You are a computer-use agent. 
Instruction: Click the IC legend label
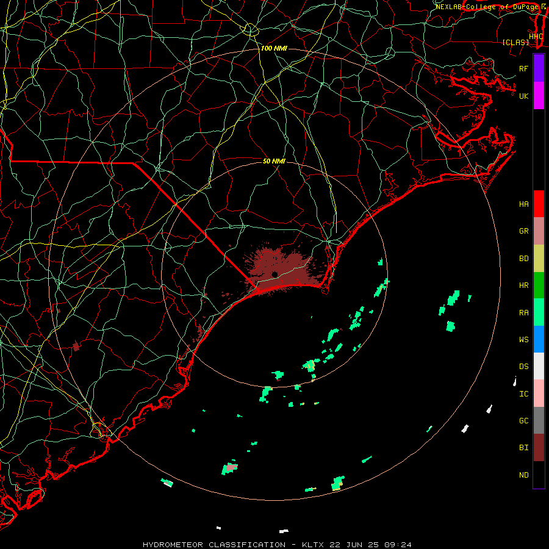point(524,394)
